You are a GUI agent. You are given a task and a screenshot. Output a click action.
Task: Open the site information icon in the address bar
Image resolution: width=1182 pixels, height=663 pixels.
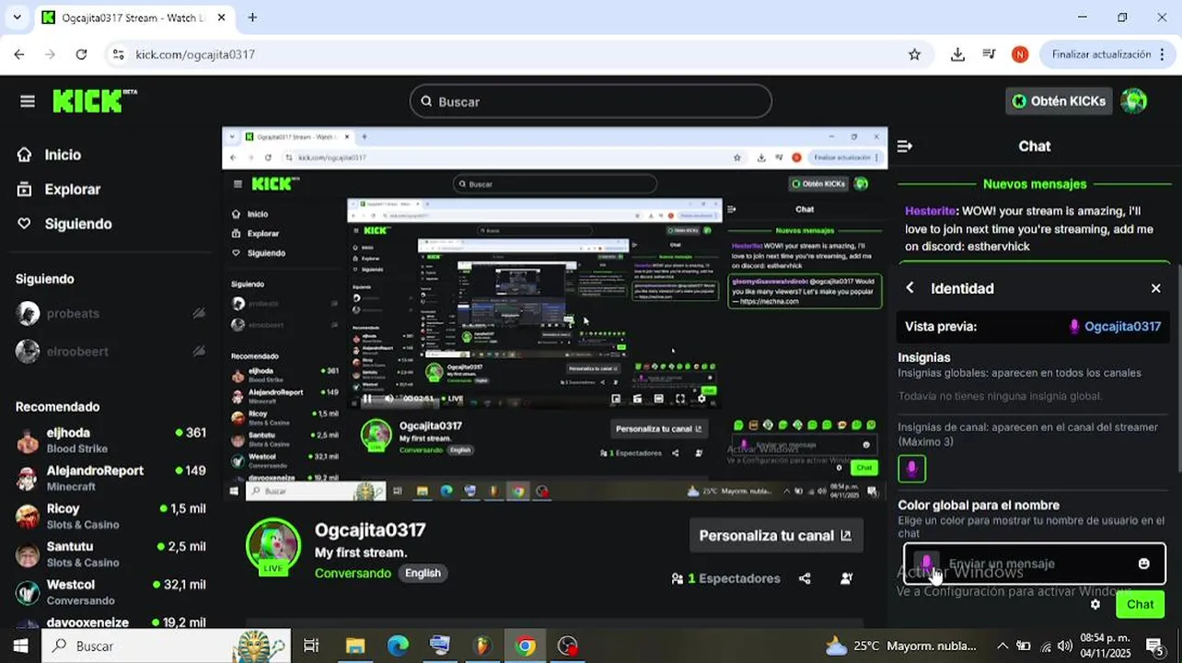point(118,54)
